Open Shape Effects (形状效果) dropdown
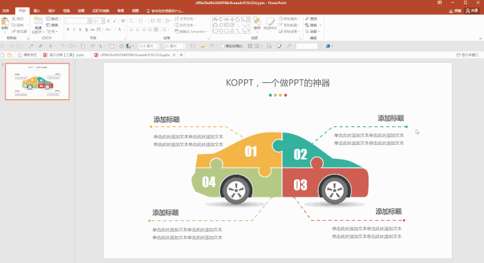The image size is (484, 263). coord(289,32)
